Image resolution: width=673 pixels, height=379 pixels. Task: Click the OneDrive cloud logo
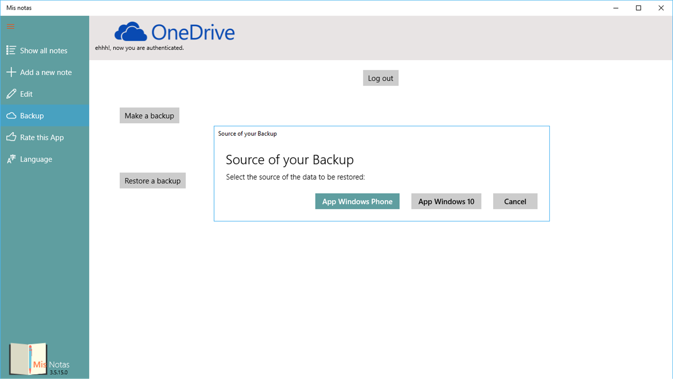(x=129, y=31)
